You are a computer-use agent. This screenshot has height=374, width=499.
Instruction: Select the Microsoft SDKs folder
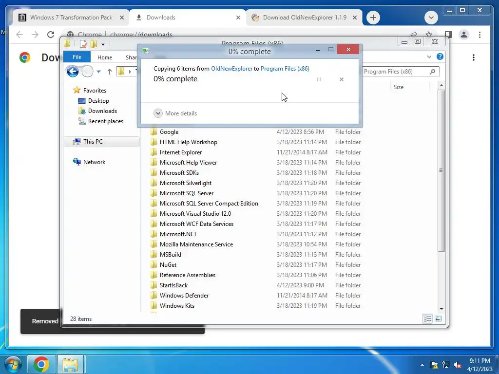click(x=179, y=173)
